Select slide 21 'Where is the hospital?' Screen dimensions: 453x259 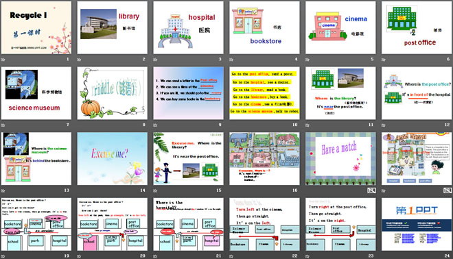(x=188, y=224)
